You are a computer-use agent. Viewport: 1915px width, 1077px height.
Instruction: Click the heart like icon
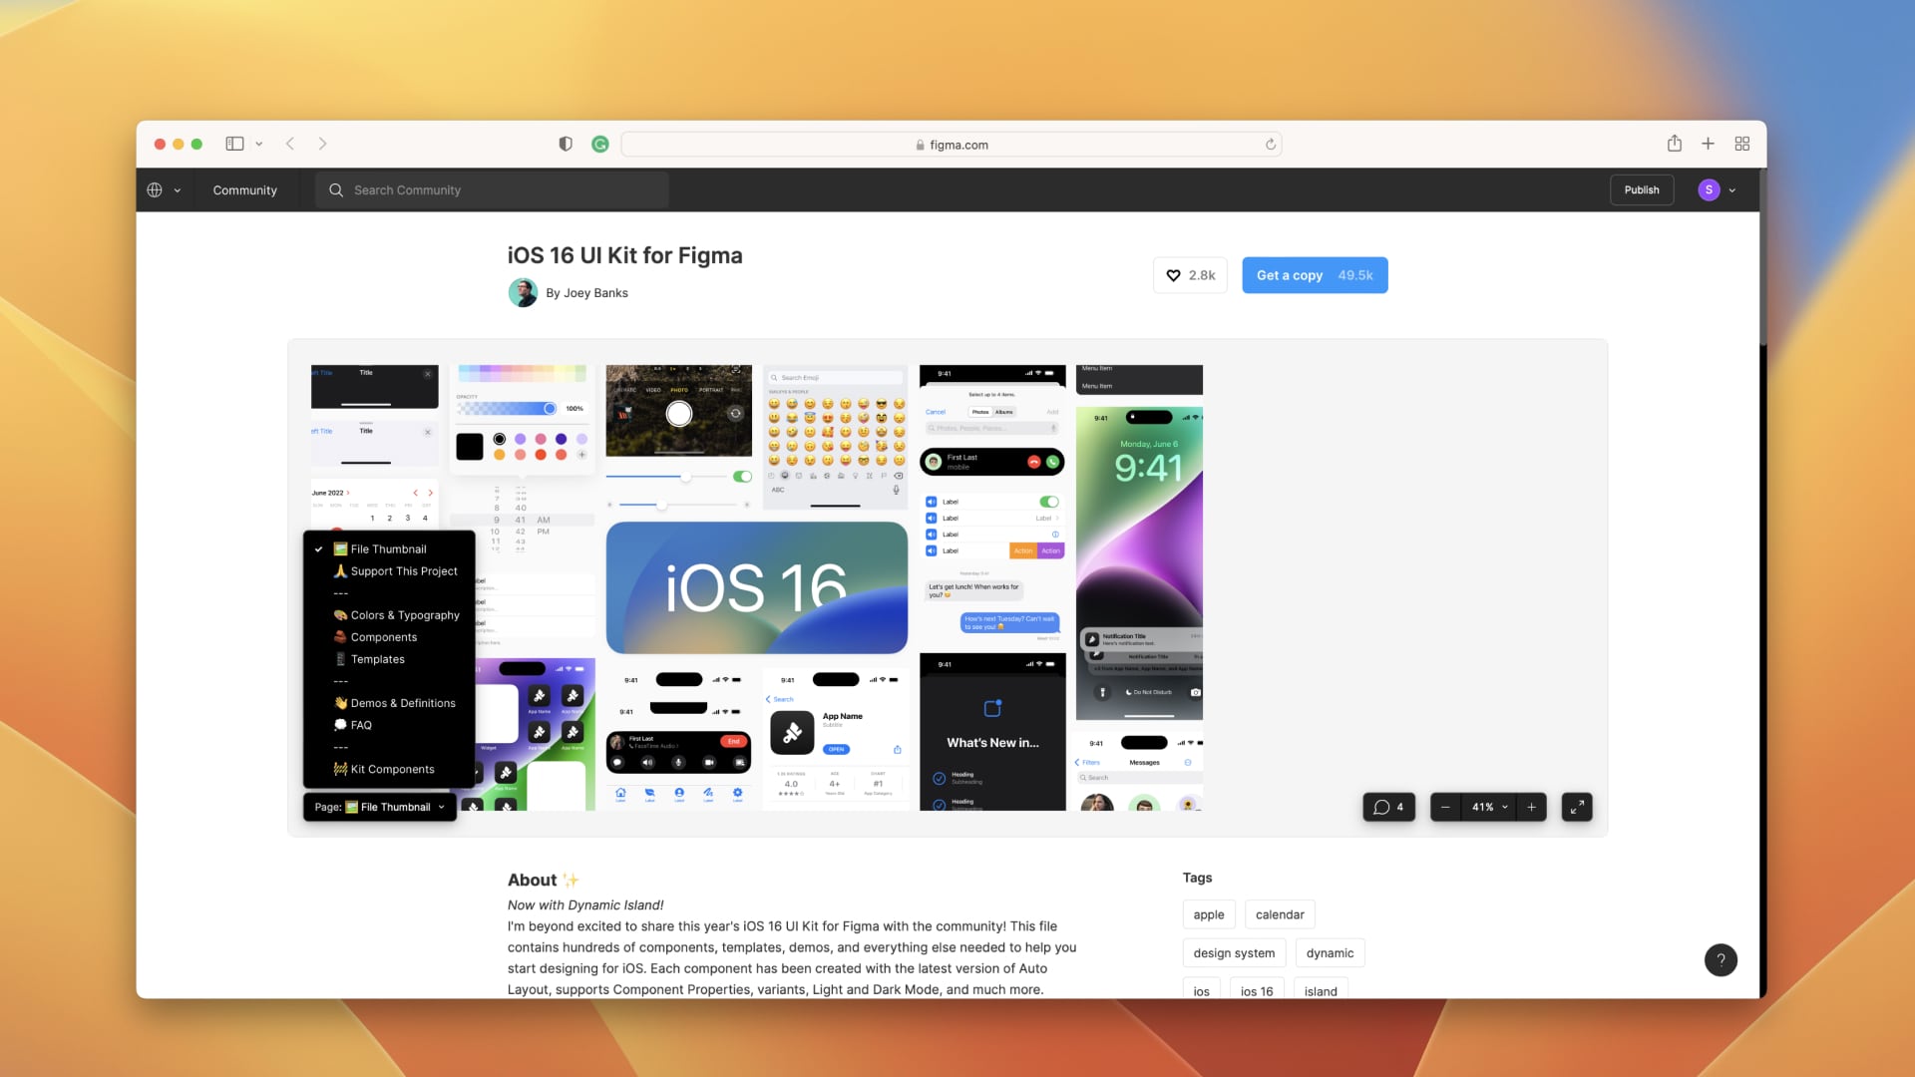tap(1174, 275)
